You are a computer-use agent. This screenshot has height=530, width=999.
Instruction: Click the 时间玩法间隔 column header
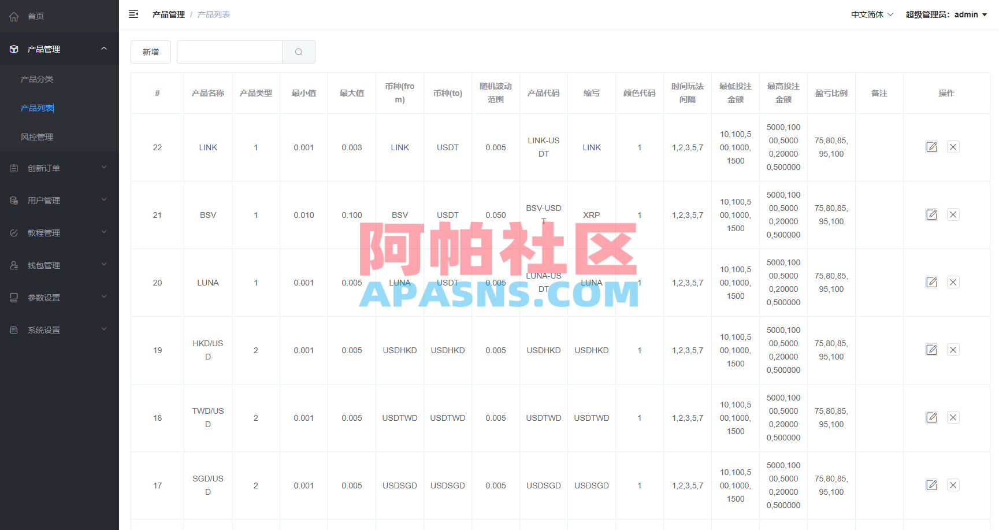click(688, 93)
